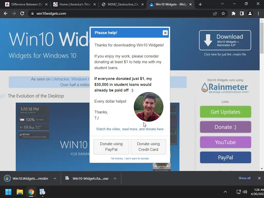Open the Chrome profile avatar icon
The image size is (264, 198).
250,13
